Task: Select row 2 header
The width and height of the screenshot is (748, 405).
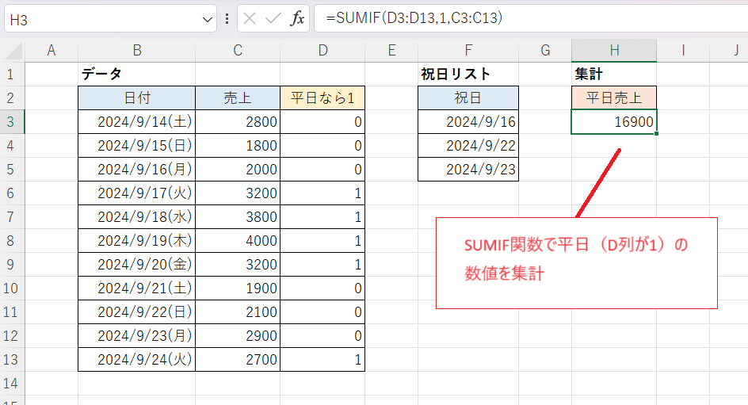Action: [12, 98]
